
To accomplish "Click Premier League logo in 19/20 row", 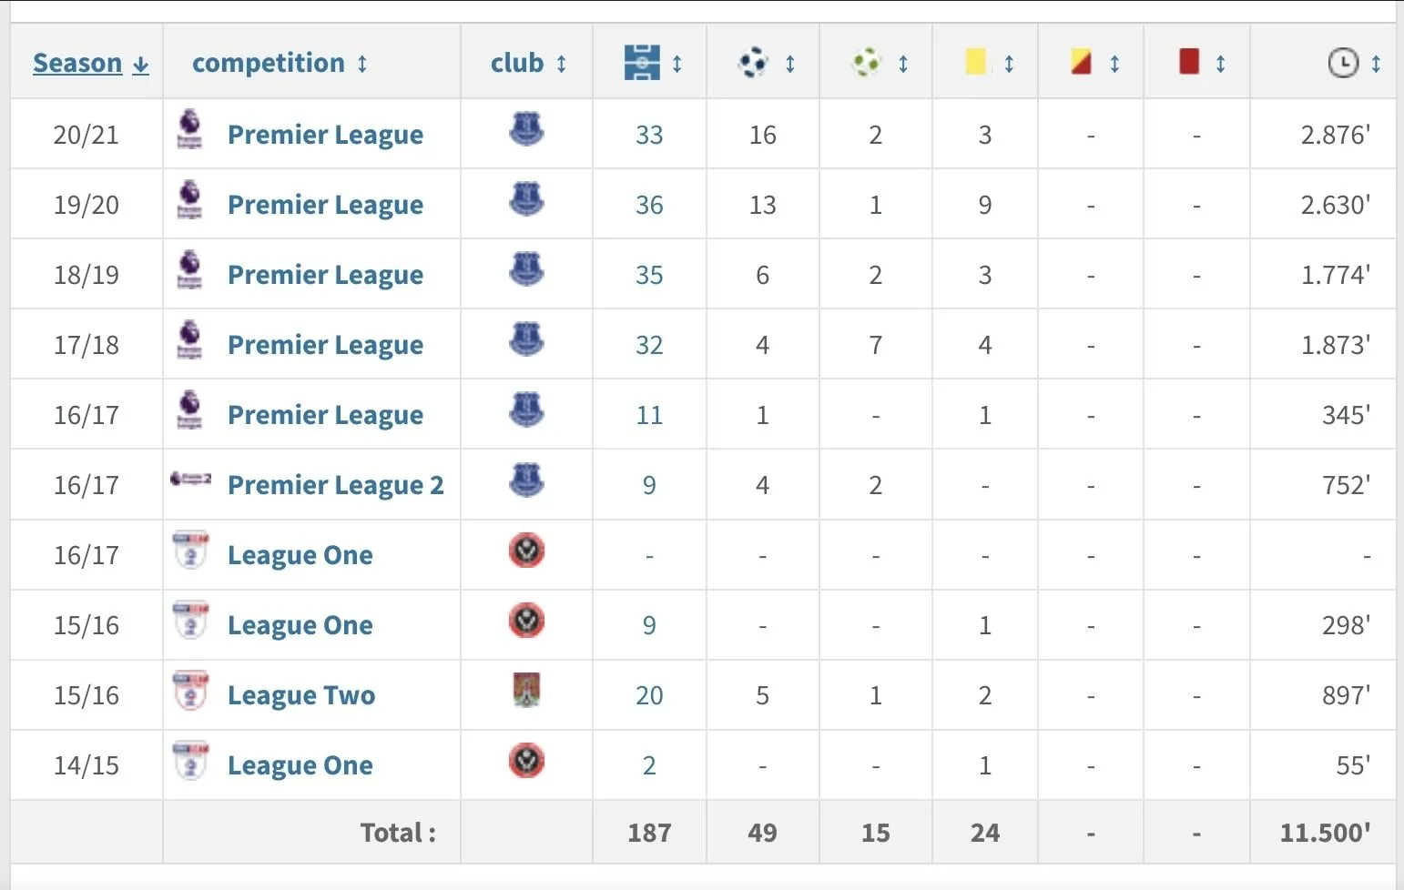I will (x=189, y=200).
